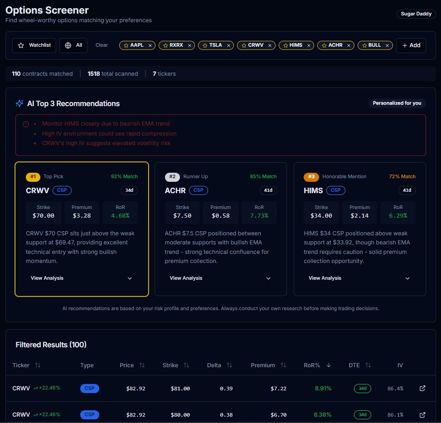Remove CRWV ticker chip with its x
This screenshot has width=441, height=423.
pyautogui.click(x=270, y=45)
